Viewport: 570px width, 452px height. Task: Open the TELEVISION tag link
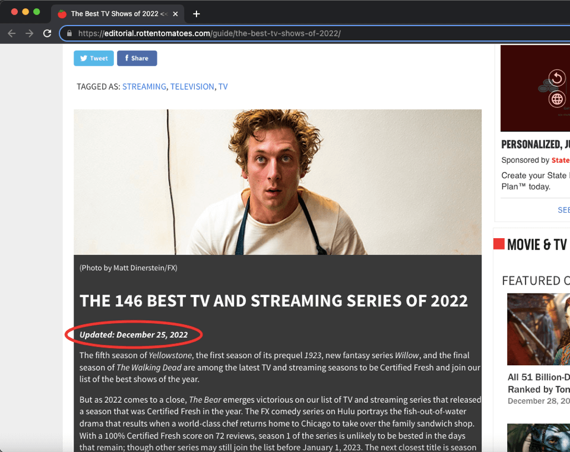192,86
